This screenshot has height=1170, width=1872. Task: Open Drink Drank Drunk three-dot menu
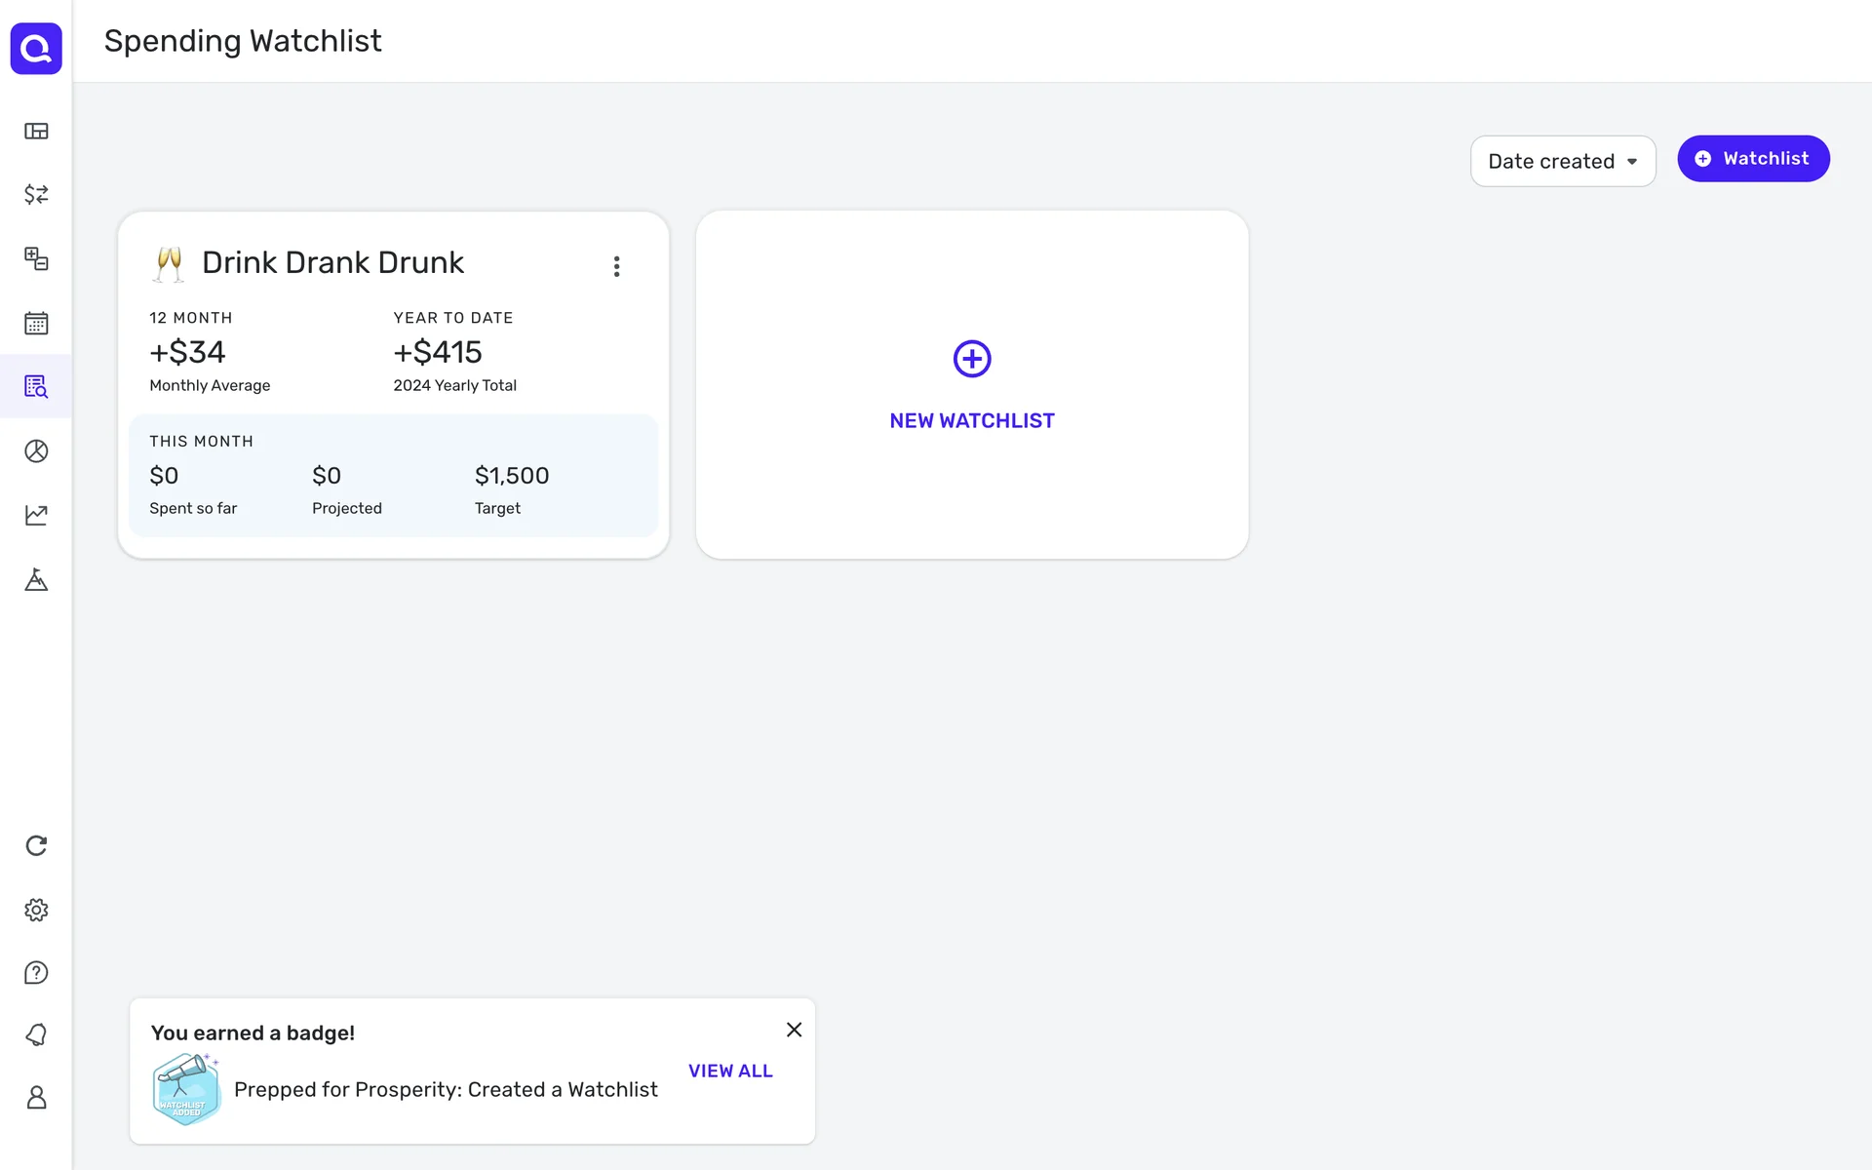(616, 266)
